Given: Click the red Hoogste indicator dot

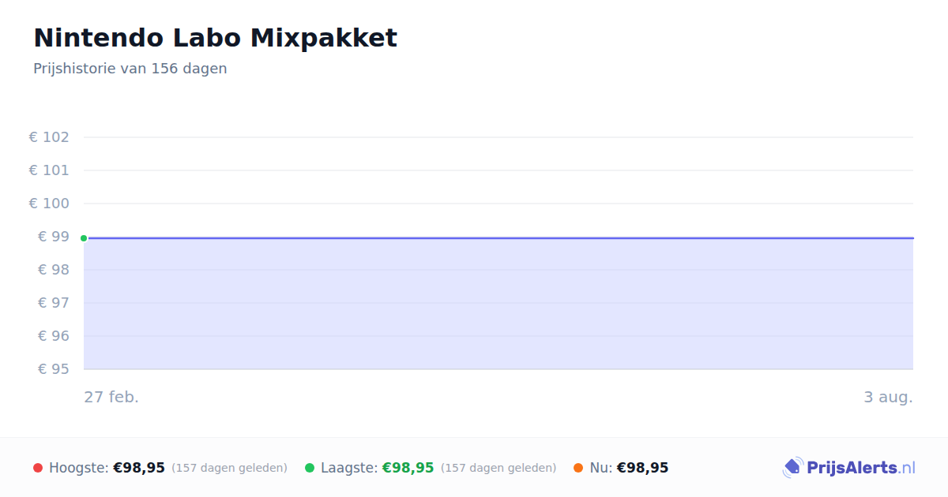Looking at the screenshot, I should click(x=38, y=468).
